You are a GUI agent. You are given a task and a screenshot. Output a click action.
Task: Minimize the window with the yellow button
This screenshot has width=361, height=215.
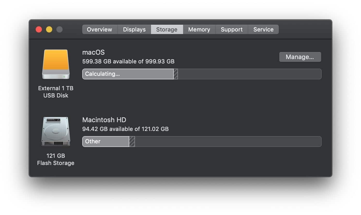click(x=49, y=29)
